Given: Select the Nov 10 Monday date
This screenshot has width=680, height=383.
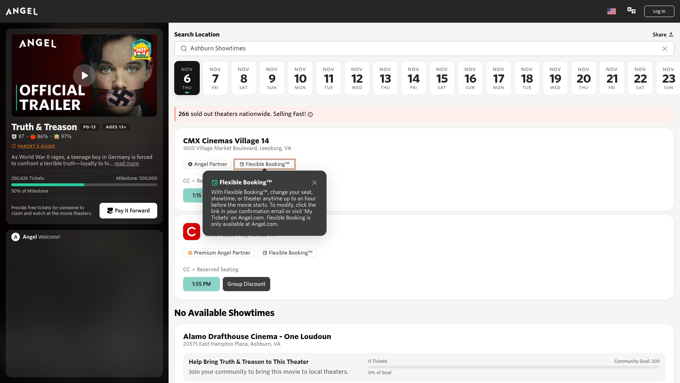Looking at the screenshot, I should [x=300, y=78].
